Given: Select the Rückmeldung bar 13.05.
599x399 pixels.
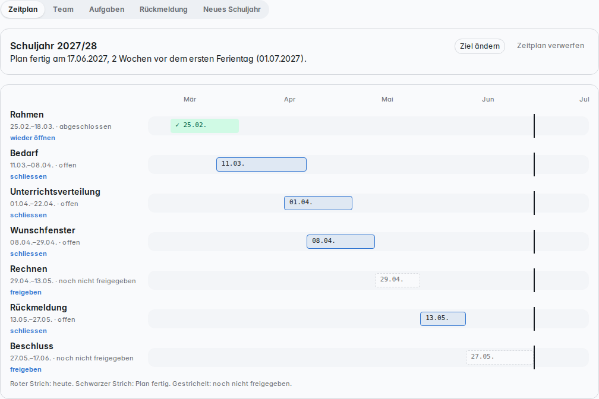Looking at the screenshot, I should [443, 318].
